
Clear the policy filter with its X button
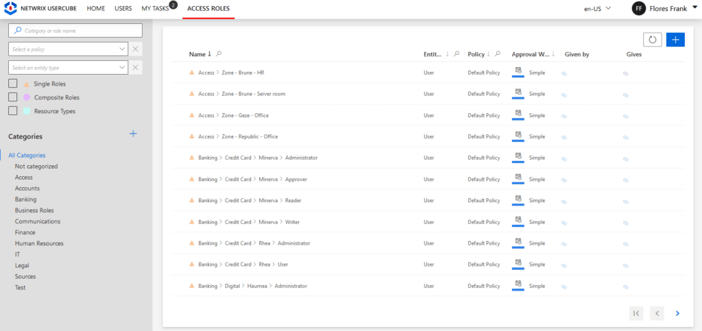[x=136, y=49]
